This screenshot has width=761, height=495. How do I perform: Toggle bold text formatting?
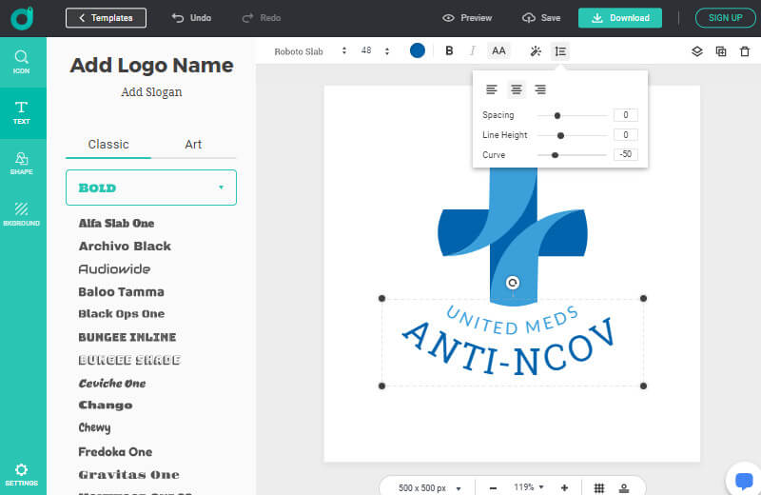tap(449, 51)
